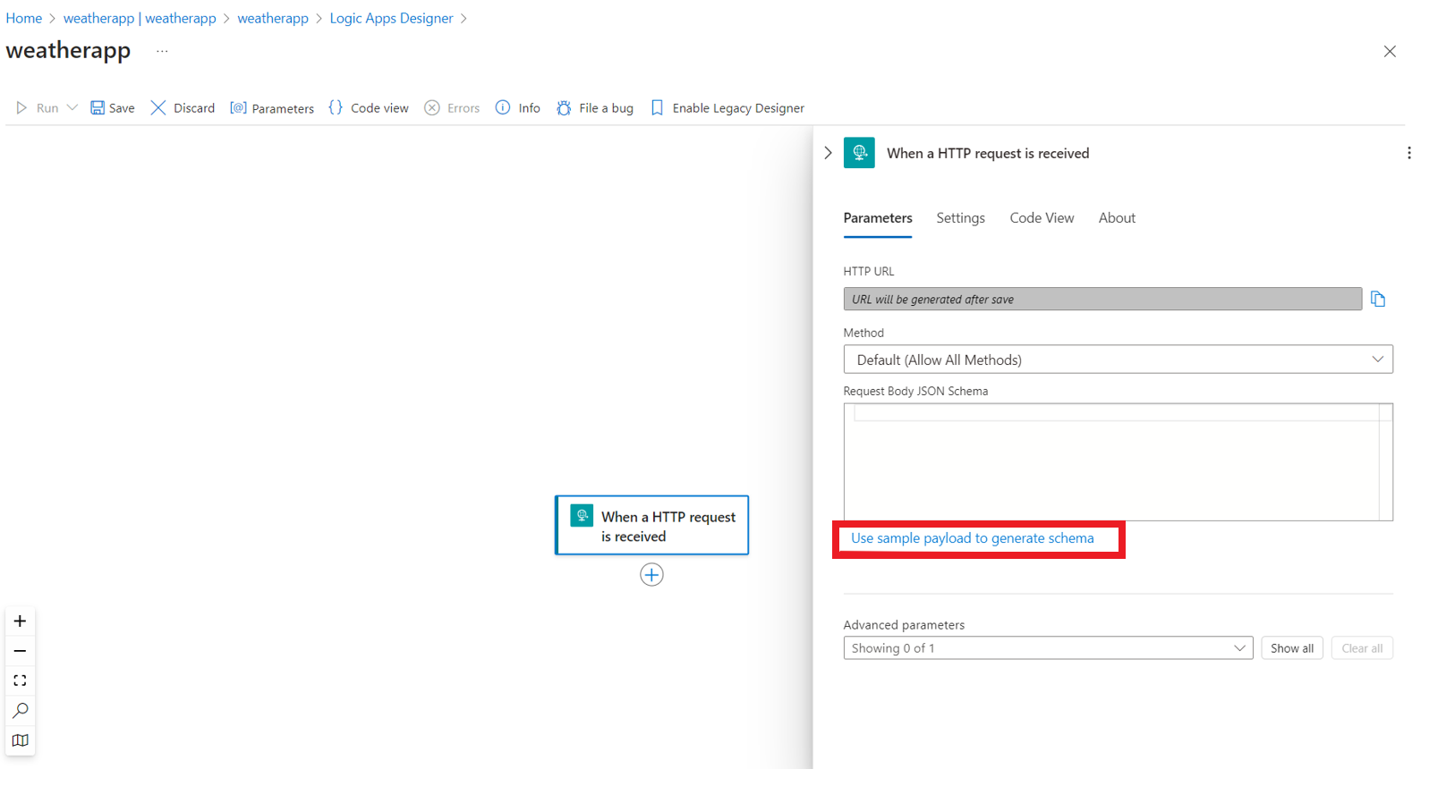This screenshot has height=786, width=1429.
Task: Click the File a bug icon
Action: pos(564,108)
